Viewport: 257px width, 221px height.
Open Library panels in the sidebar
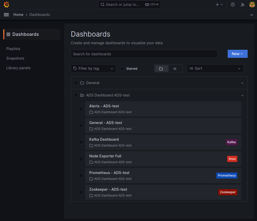[x=18, y=68]
